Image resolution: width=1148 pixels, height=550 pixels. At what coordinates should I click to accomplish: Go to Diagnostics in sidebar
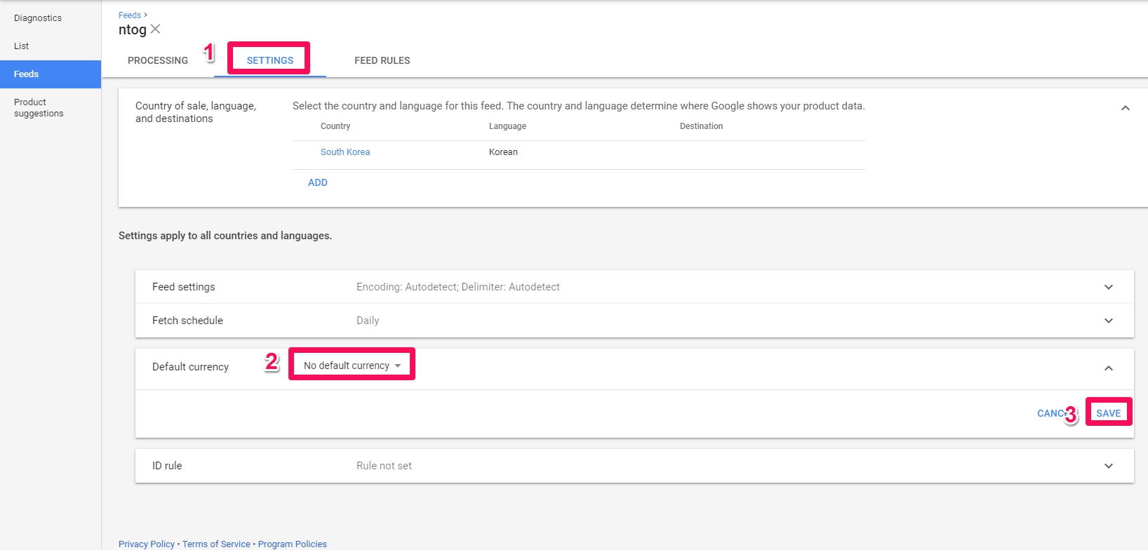[x=38, y=18]
